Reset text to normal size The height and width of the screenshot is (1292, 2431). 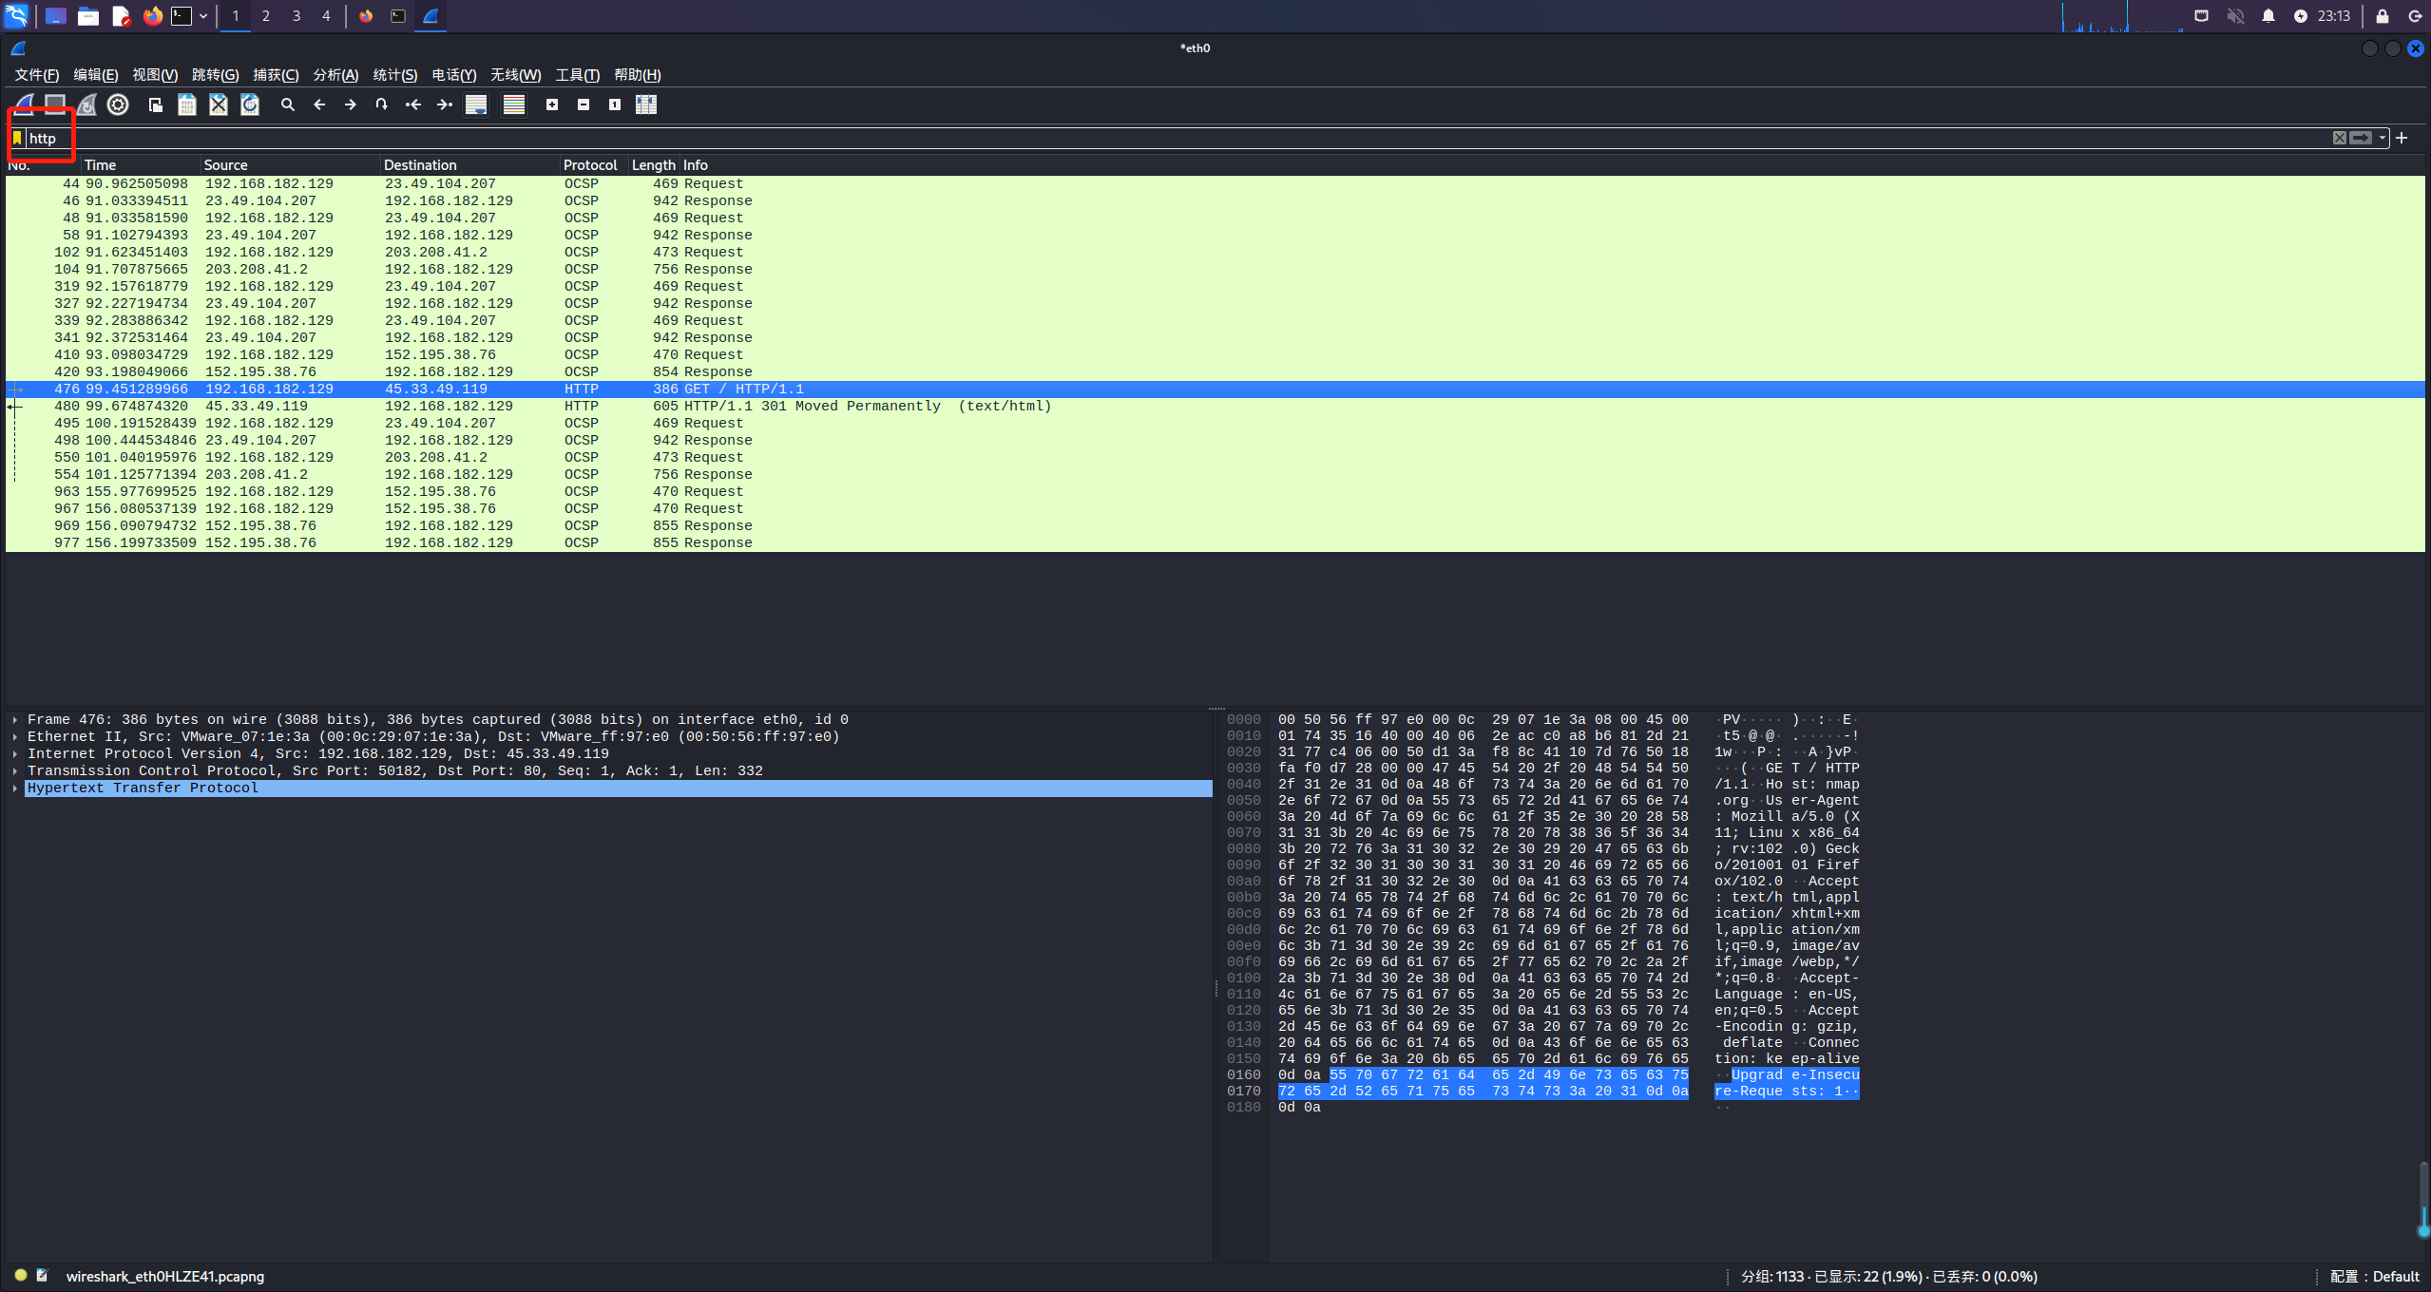[615, 104]
